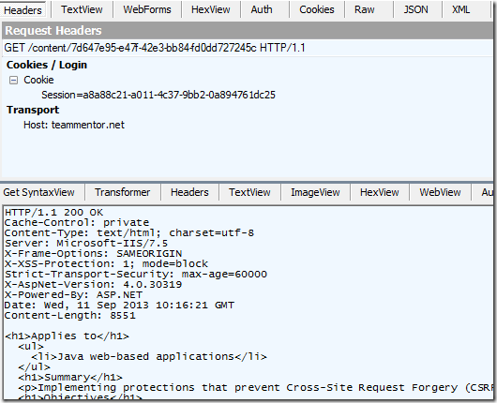The width and height of the screenshot is (497, 403).
Task: Click the Server: Microsoft-IIS/7.5 line
Action: 86,244
